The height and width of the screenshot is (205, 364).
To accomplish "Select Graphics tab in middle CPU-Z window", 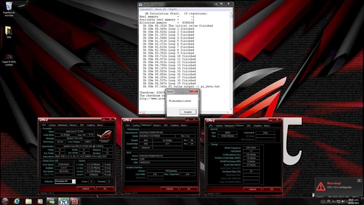I will pos(175,125).
